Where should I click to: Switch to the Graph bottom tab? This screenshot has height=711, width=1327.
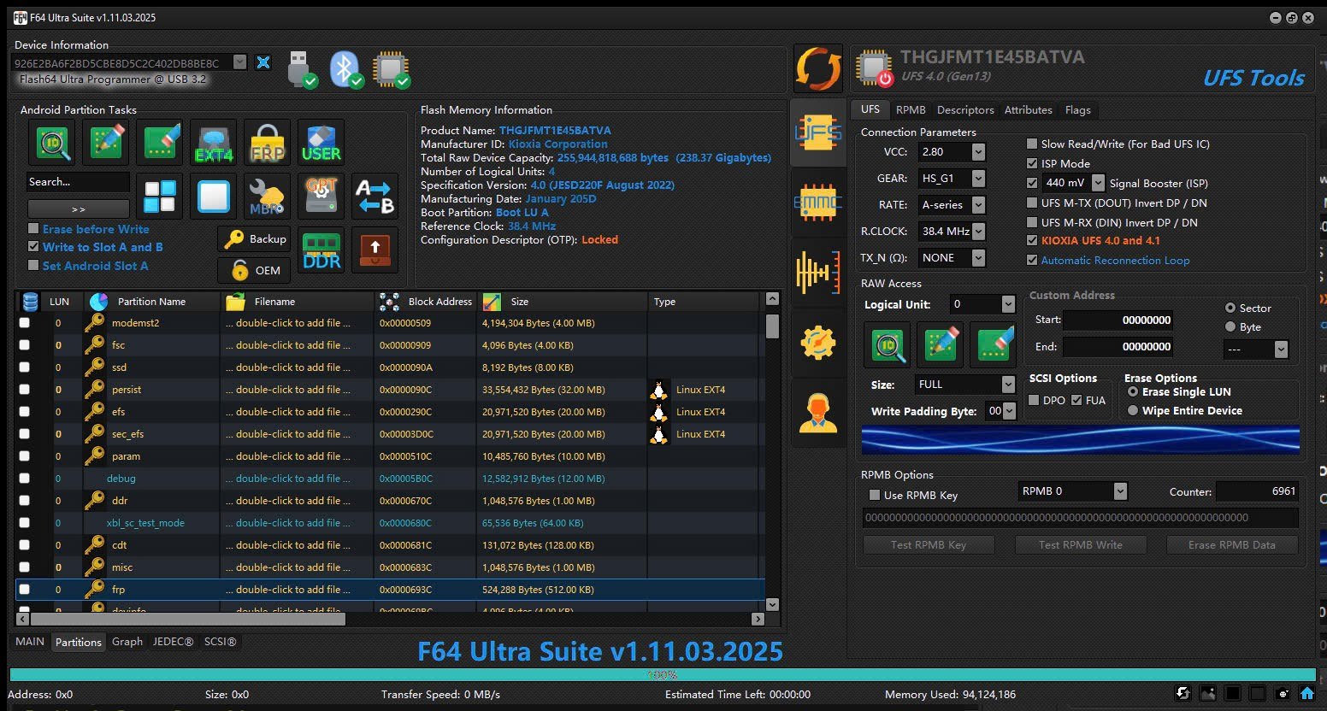tap(127, 641)
